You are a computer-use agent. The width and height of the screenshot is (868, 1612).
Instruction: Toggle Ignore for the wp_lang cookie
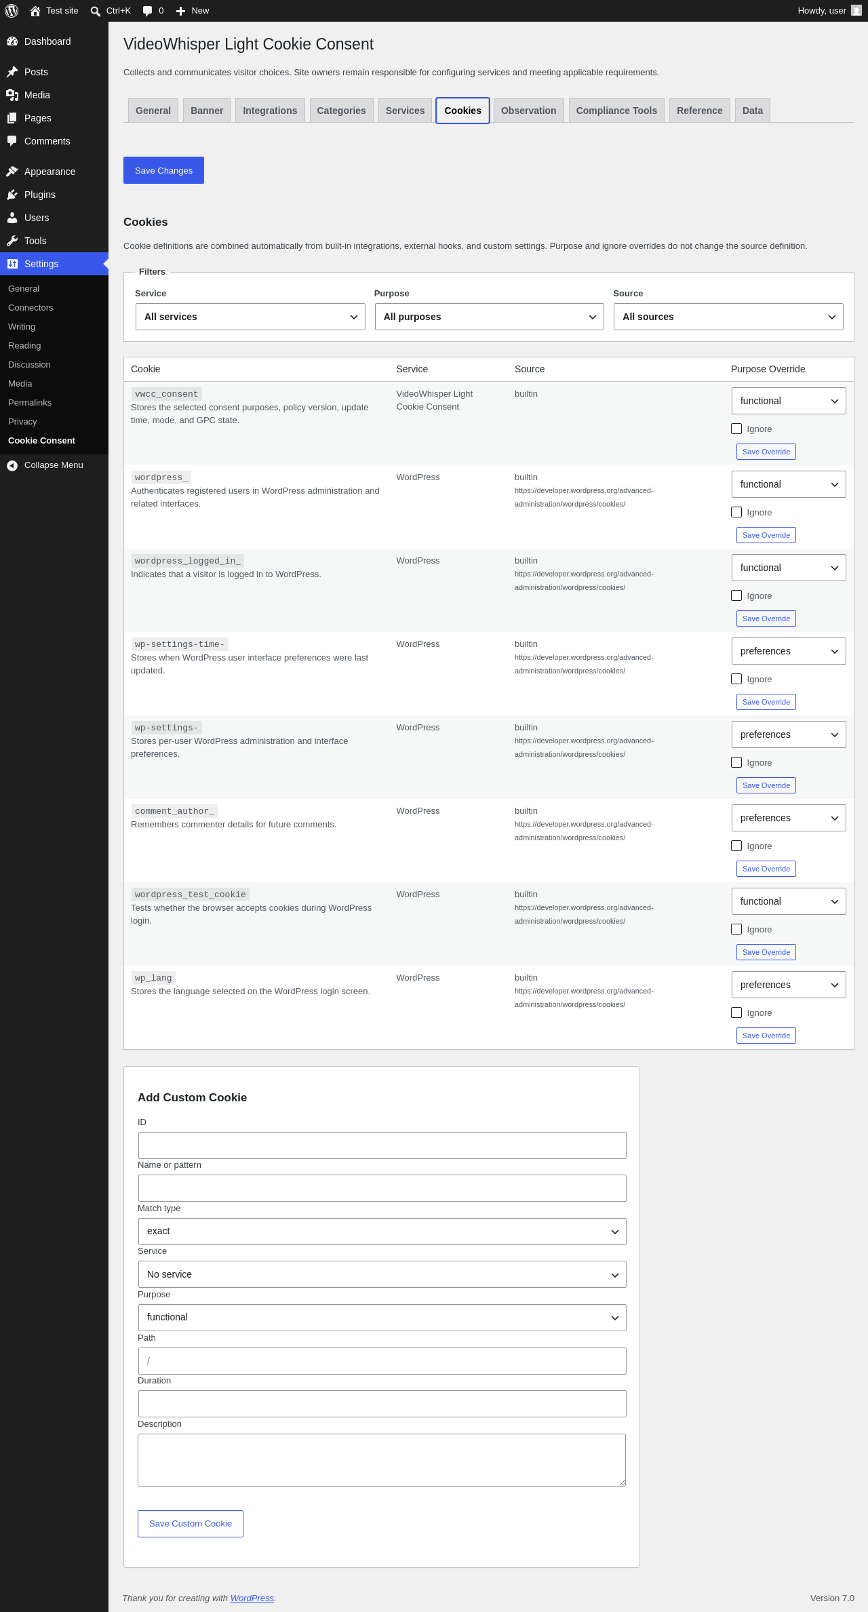pos(736,1013)
